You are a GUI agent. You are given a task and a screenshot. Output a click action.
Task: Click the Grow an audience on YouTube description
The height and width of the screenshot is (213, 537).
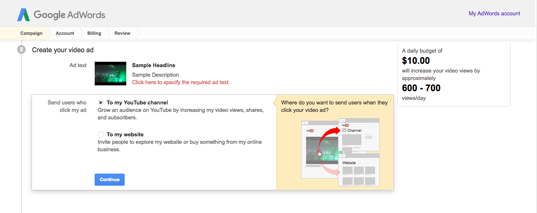181,114
